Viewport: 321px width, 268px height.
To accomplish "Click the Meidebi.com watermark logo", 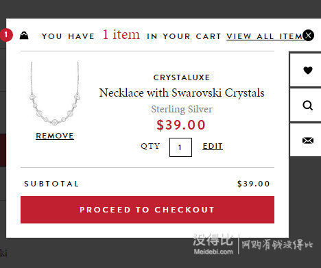I will (x=213, y=244).
